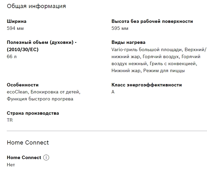
Task: Select the '595 мм' height value
Action: coord(120,28)
